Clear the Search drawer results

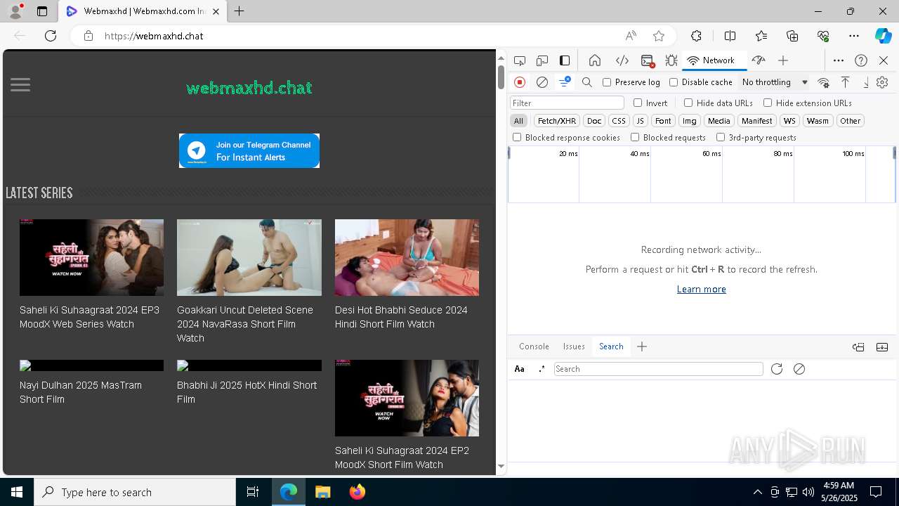[x=799, y=369]
